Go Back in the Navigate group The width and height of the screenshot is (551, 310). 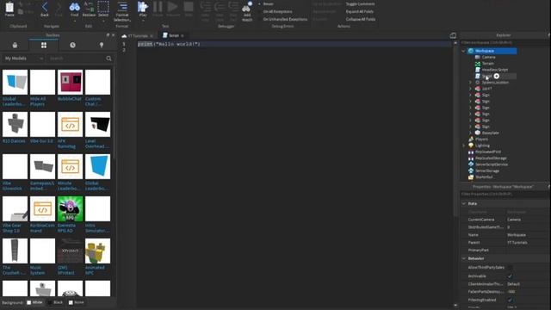click(45, 7)
